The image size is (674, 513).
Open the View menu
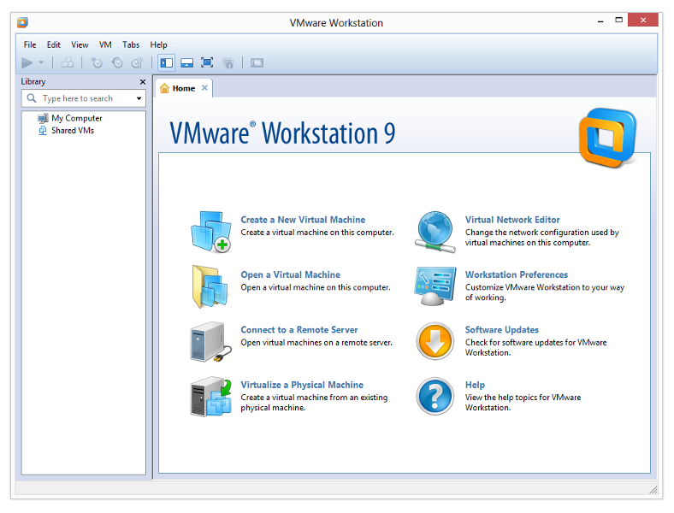[80, 44]
